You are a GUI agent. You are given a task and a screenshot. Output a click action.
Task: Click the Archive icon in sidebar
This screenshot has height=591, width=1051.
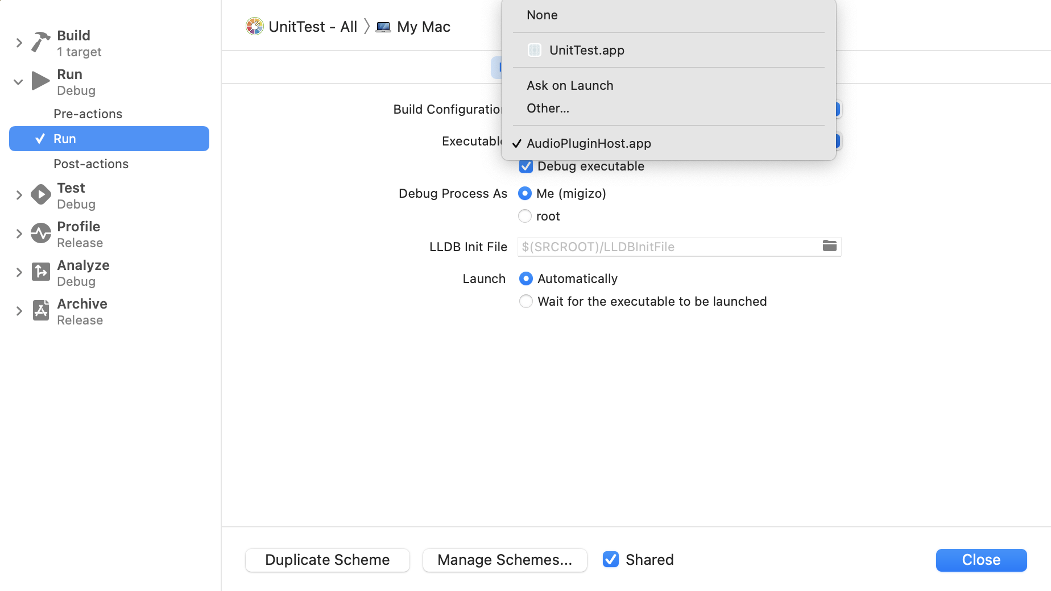[x=40, y=311]
